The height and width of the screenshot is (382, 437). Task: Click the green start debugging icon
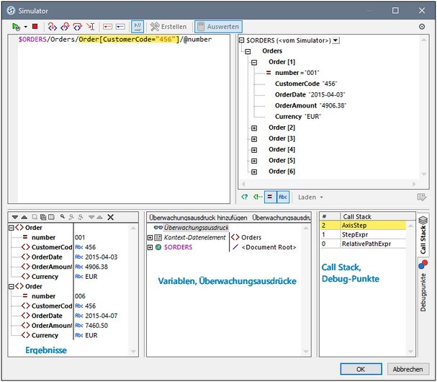coord(17,26)
